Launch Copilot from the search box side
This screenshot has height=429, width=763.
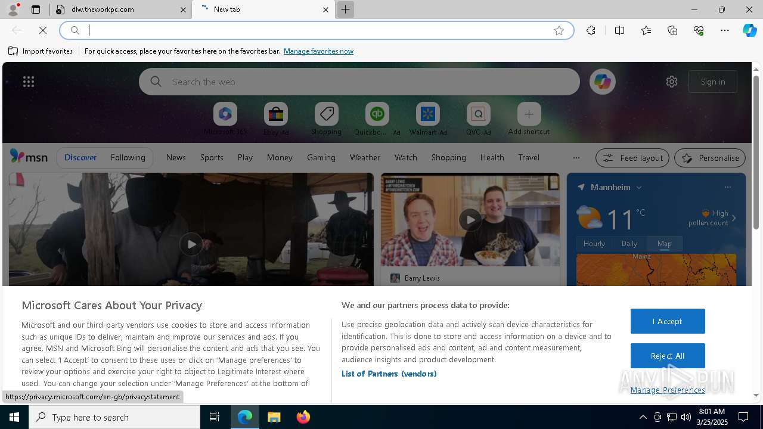tap(603, 82)
